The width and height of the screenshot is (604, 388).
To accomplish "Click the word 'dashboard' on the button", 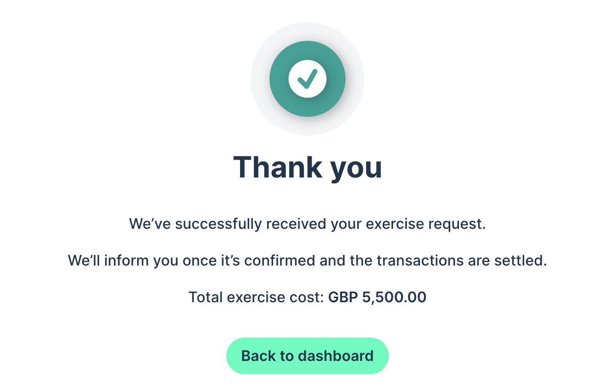I will (x=336, y=356).
